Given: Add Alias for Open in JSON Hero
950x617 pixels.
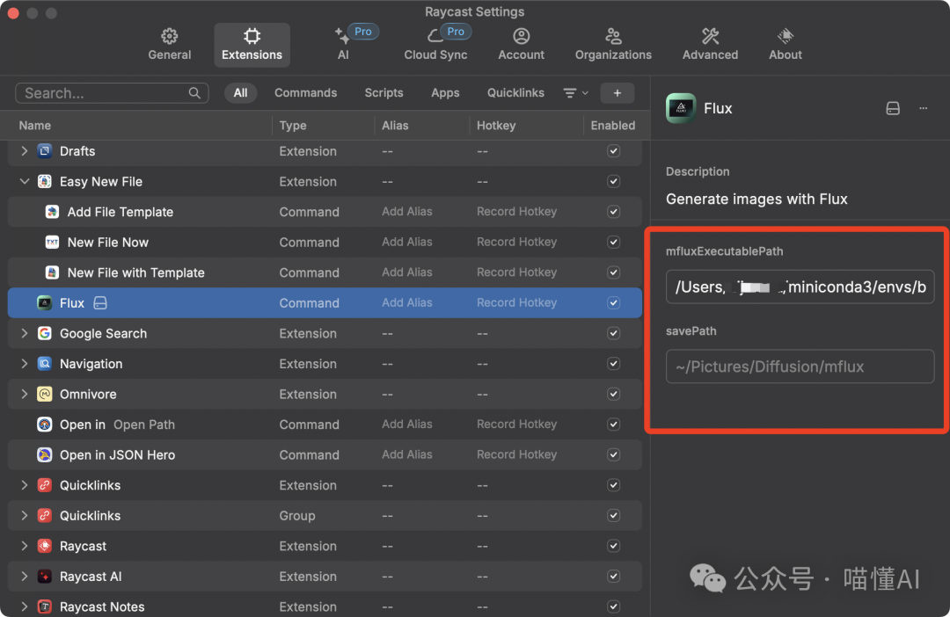Looking at the screenshot, I should pos(407,454).
